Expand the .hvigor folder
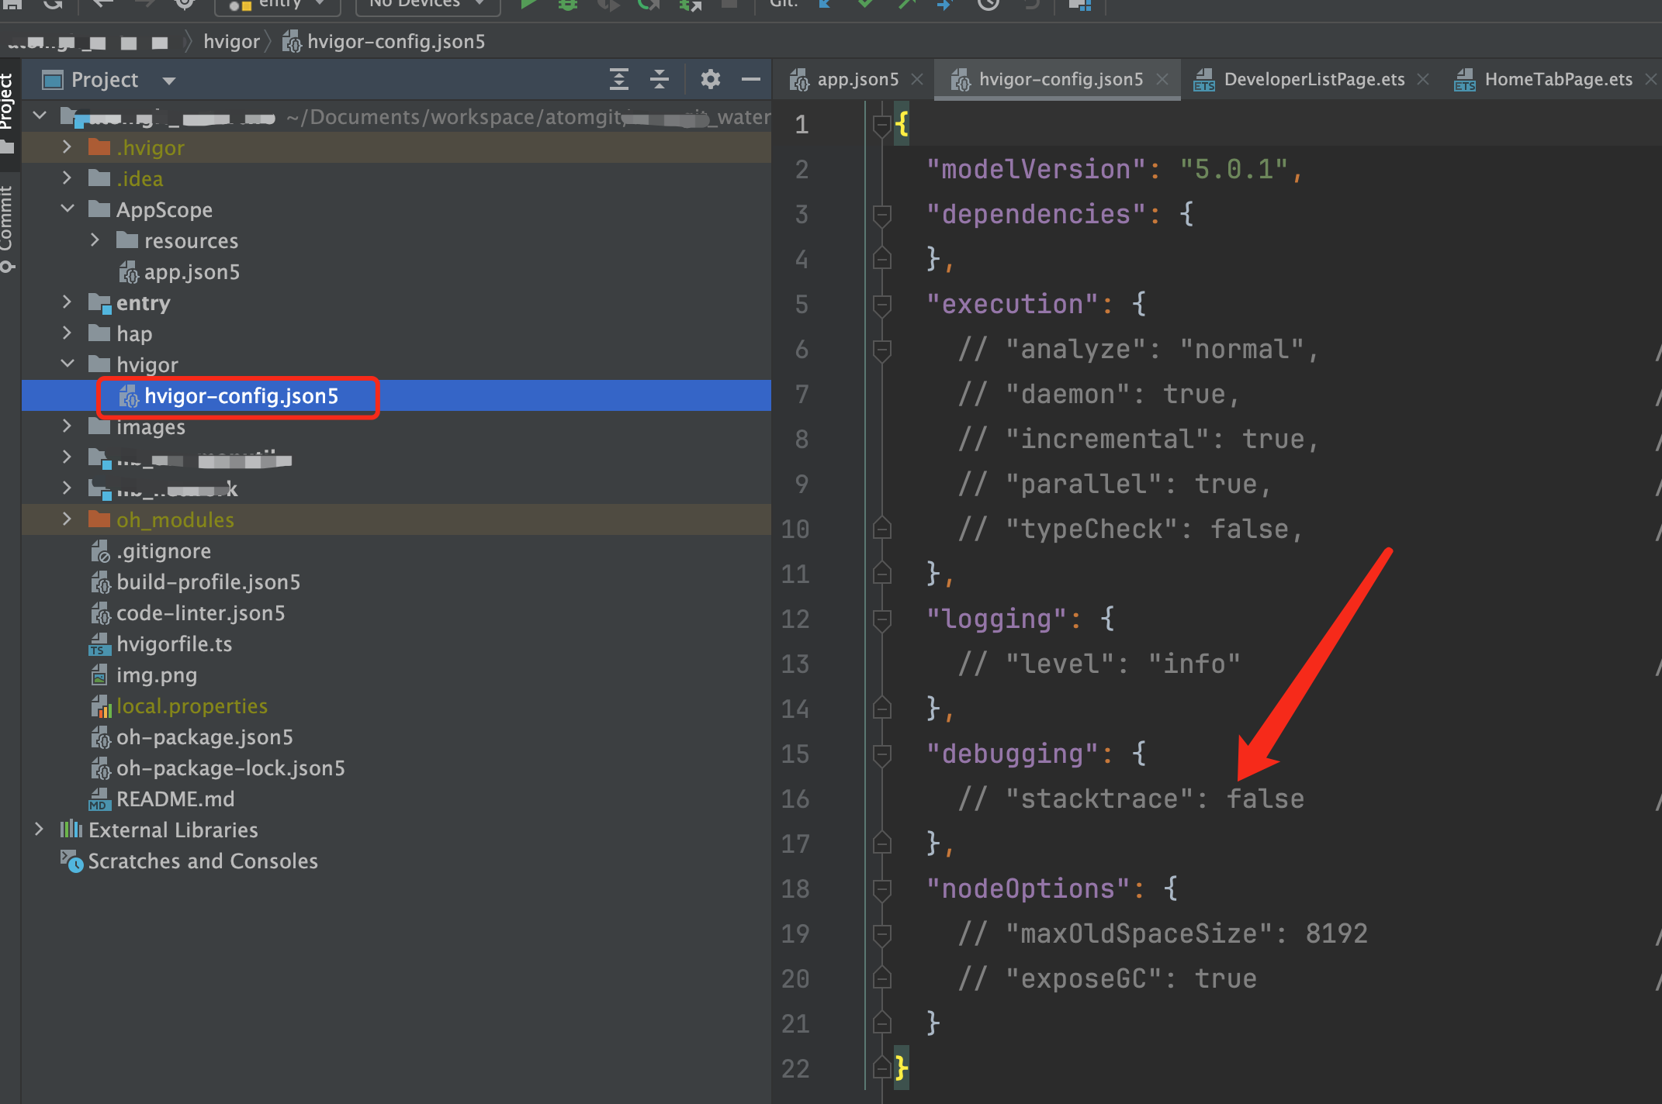Image resolution: width=1662 pixels, height=1104 pixels. coord(67,147)
